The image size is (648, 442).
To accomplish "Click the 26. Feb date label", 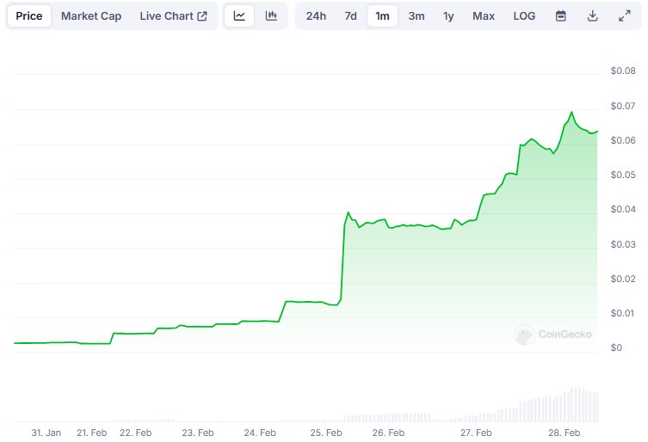I will point(388,433).
